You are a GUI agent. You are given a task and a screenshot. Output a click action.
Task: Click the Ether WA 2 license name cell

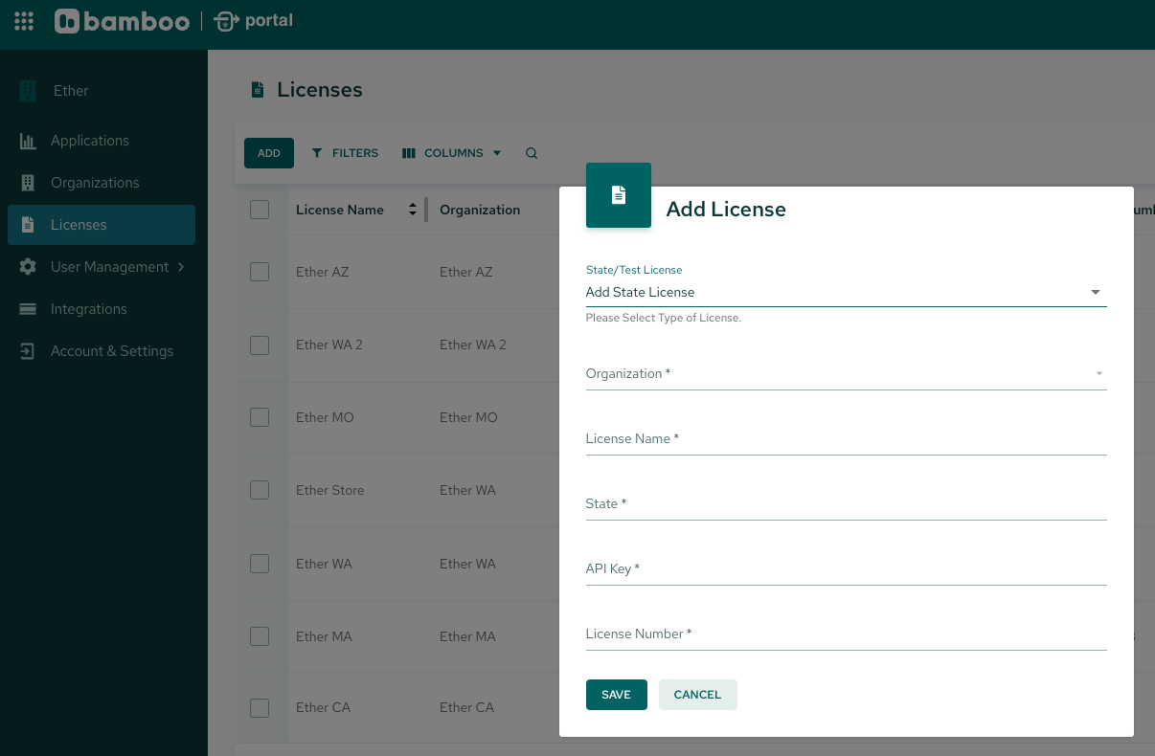click(329, 345)
